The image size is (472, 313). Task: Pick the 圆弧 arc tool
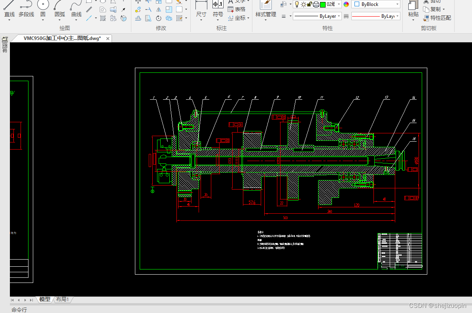click(60, 9)
